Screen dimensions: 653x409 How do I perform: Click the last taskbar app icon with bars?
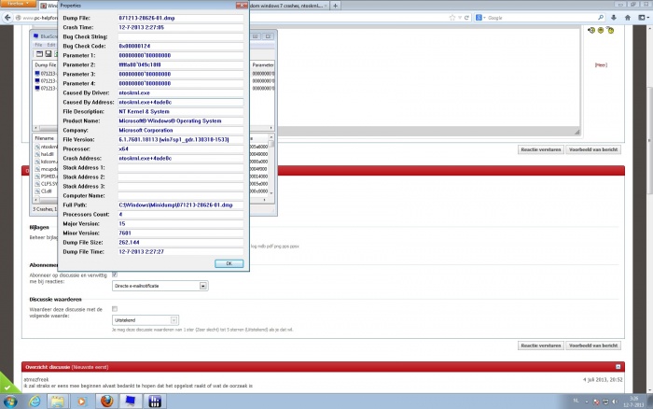tap(155, 402)
